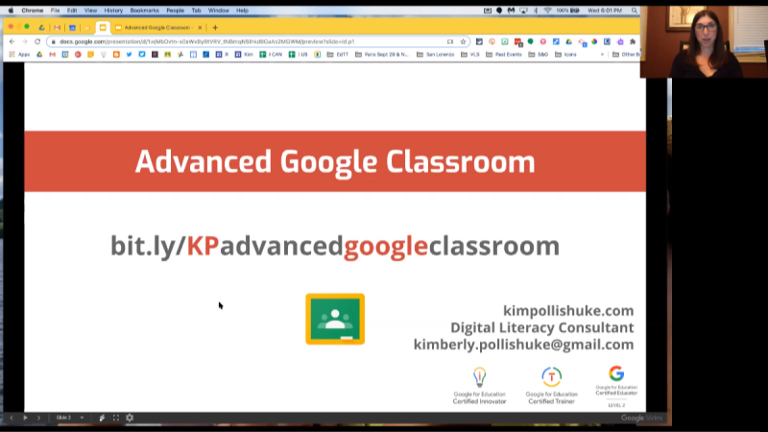
Task: Open the Gmail pinned tab
Action: pyautogui.click(x=57, y=28)
